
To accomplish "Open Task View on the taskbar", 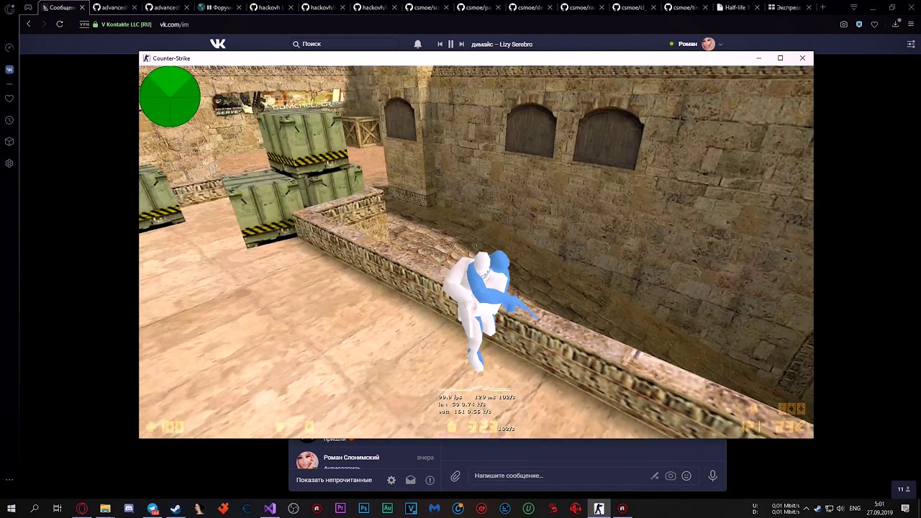I will [x=58, y=509].
